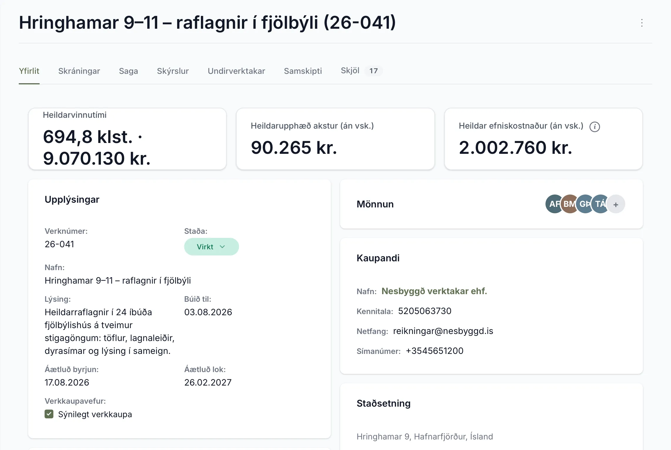The width and height of the screenshot is (671, 450).
Task: Click the TÁ staff avatar
Action: (x=600, y=204)
